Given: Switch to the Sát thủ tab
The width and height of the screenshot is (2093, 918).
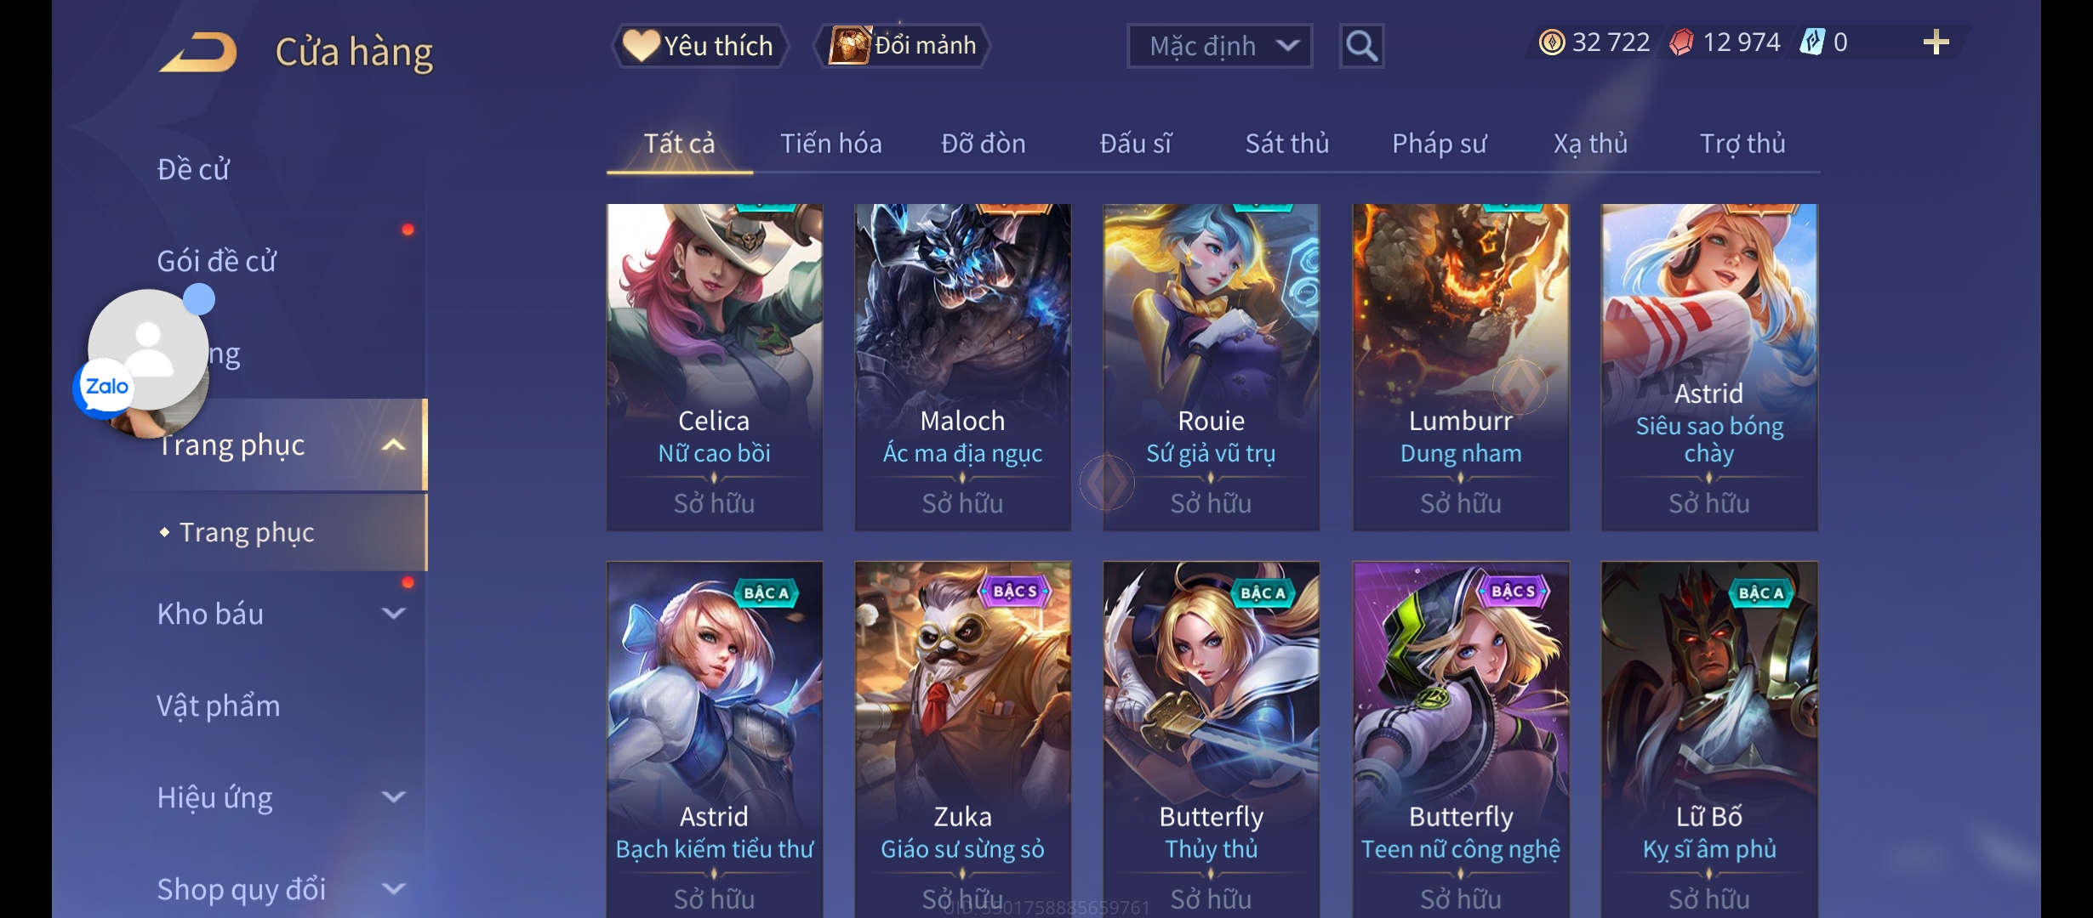Looking at the screenshot, I should point(1286,144).
